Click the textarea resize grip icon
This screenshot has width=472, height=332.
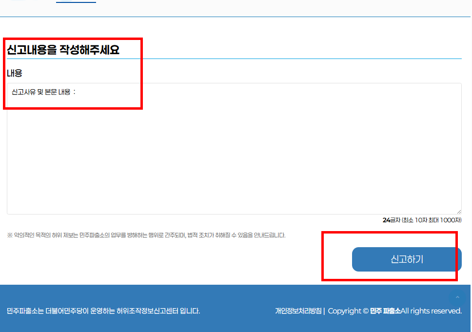pyautogui.click(x=458, y=210)
